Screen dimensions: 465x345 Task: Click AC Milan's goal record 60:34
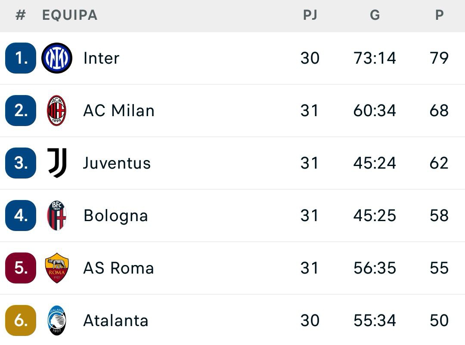pyautogui.click(x=375, y=110)
